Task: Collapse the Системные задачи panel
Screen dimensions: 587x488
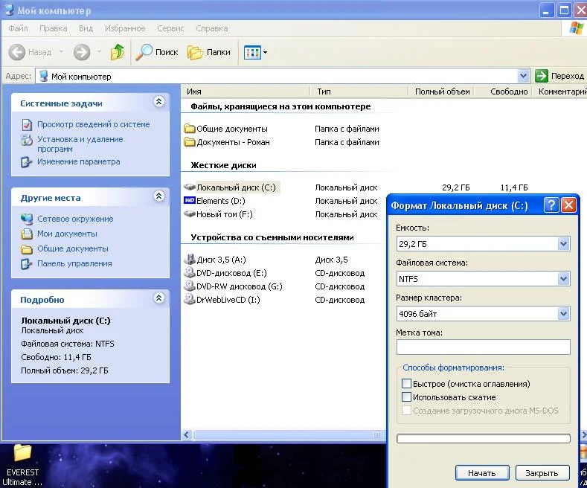Action: click(x=158, y=103)
